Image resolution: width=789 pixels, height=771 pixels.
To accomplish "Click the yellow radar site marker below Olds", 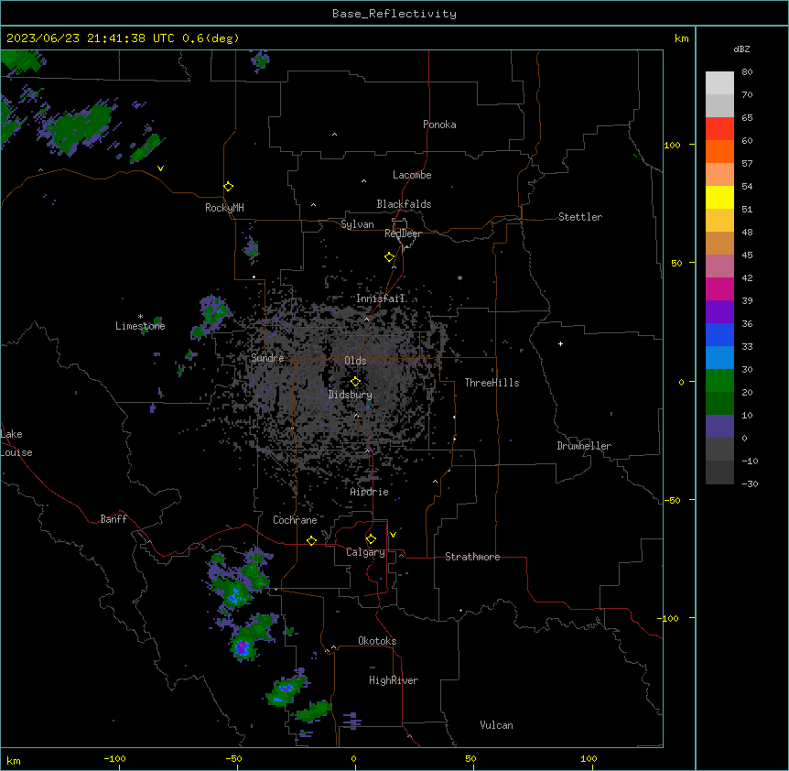I will coord(355,381).
